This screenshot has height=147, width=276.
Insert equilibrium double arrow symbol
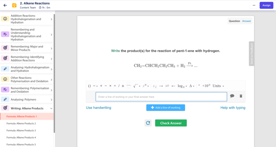(x=167, y=86)
